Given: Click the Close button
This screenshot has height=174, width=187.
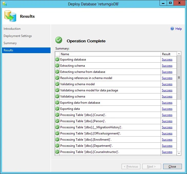Looking at the screenshot, I should pos(172,166).
